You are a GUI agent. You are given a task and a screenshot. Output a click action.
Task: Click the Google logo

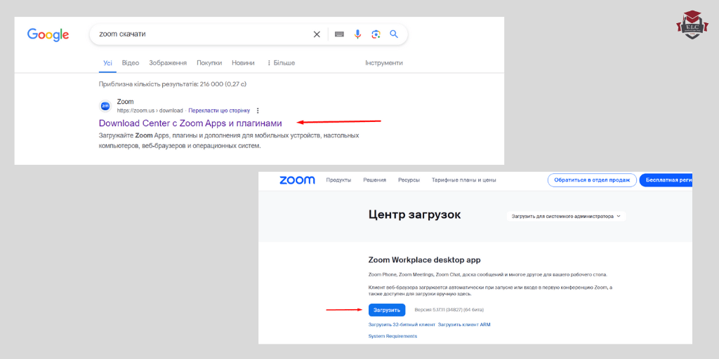click(x=48, y=35)
